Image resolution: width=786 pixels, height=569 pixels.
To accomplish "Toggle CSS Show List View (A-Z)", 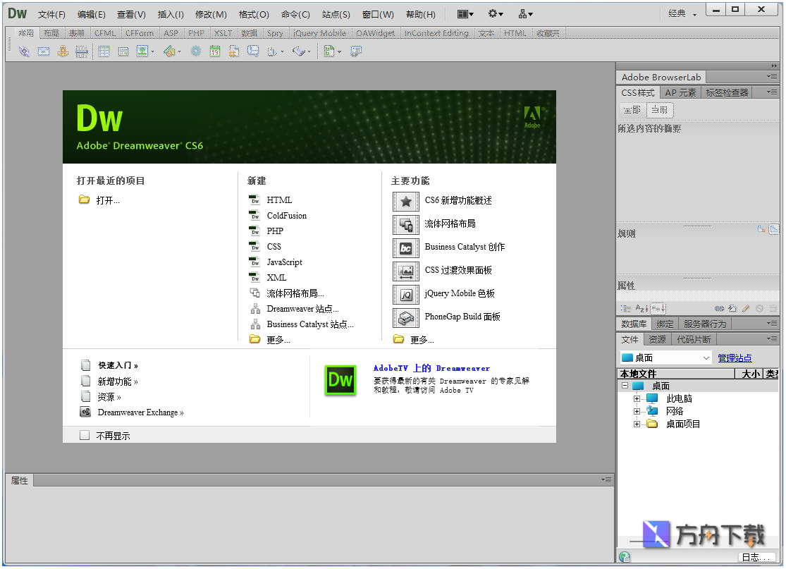I will coord(641,308).
